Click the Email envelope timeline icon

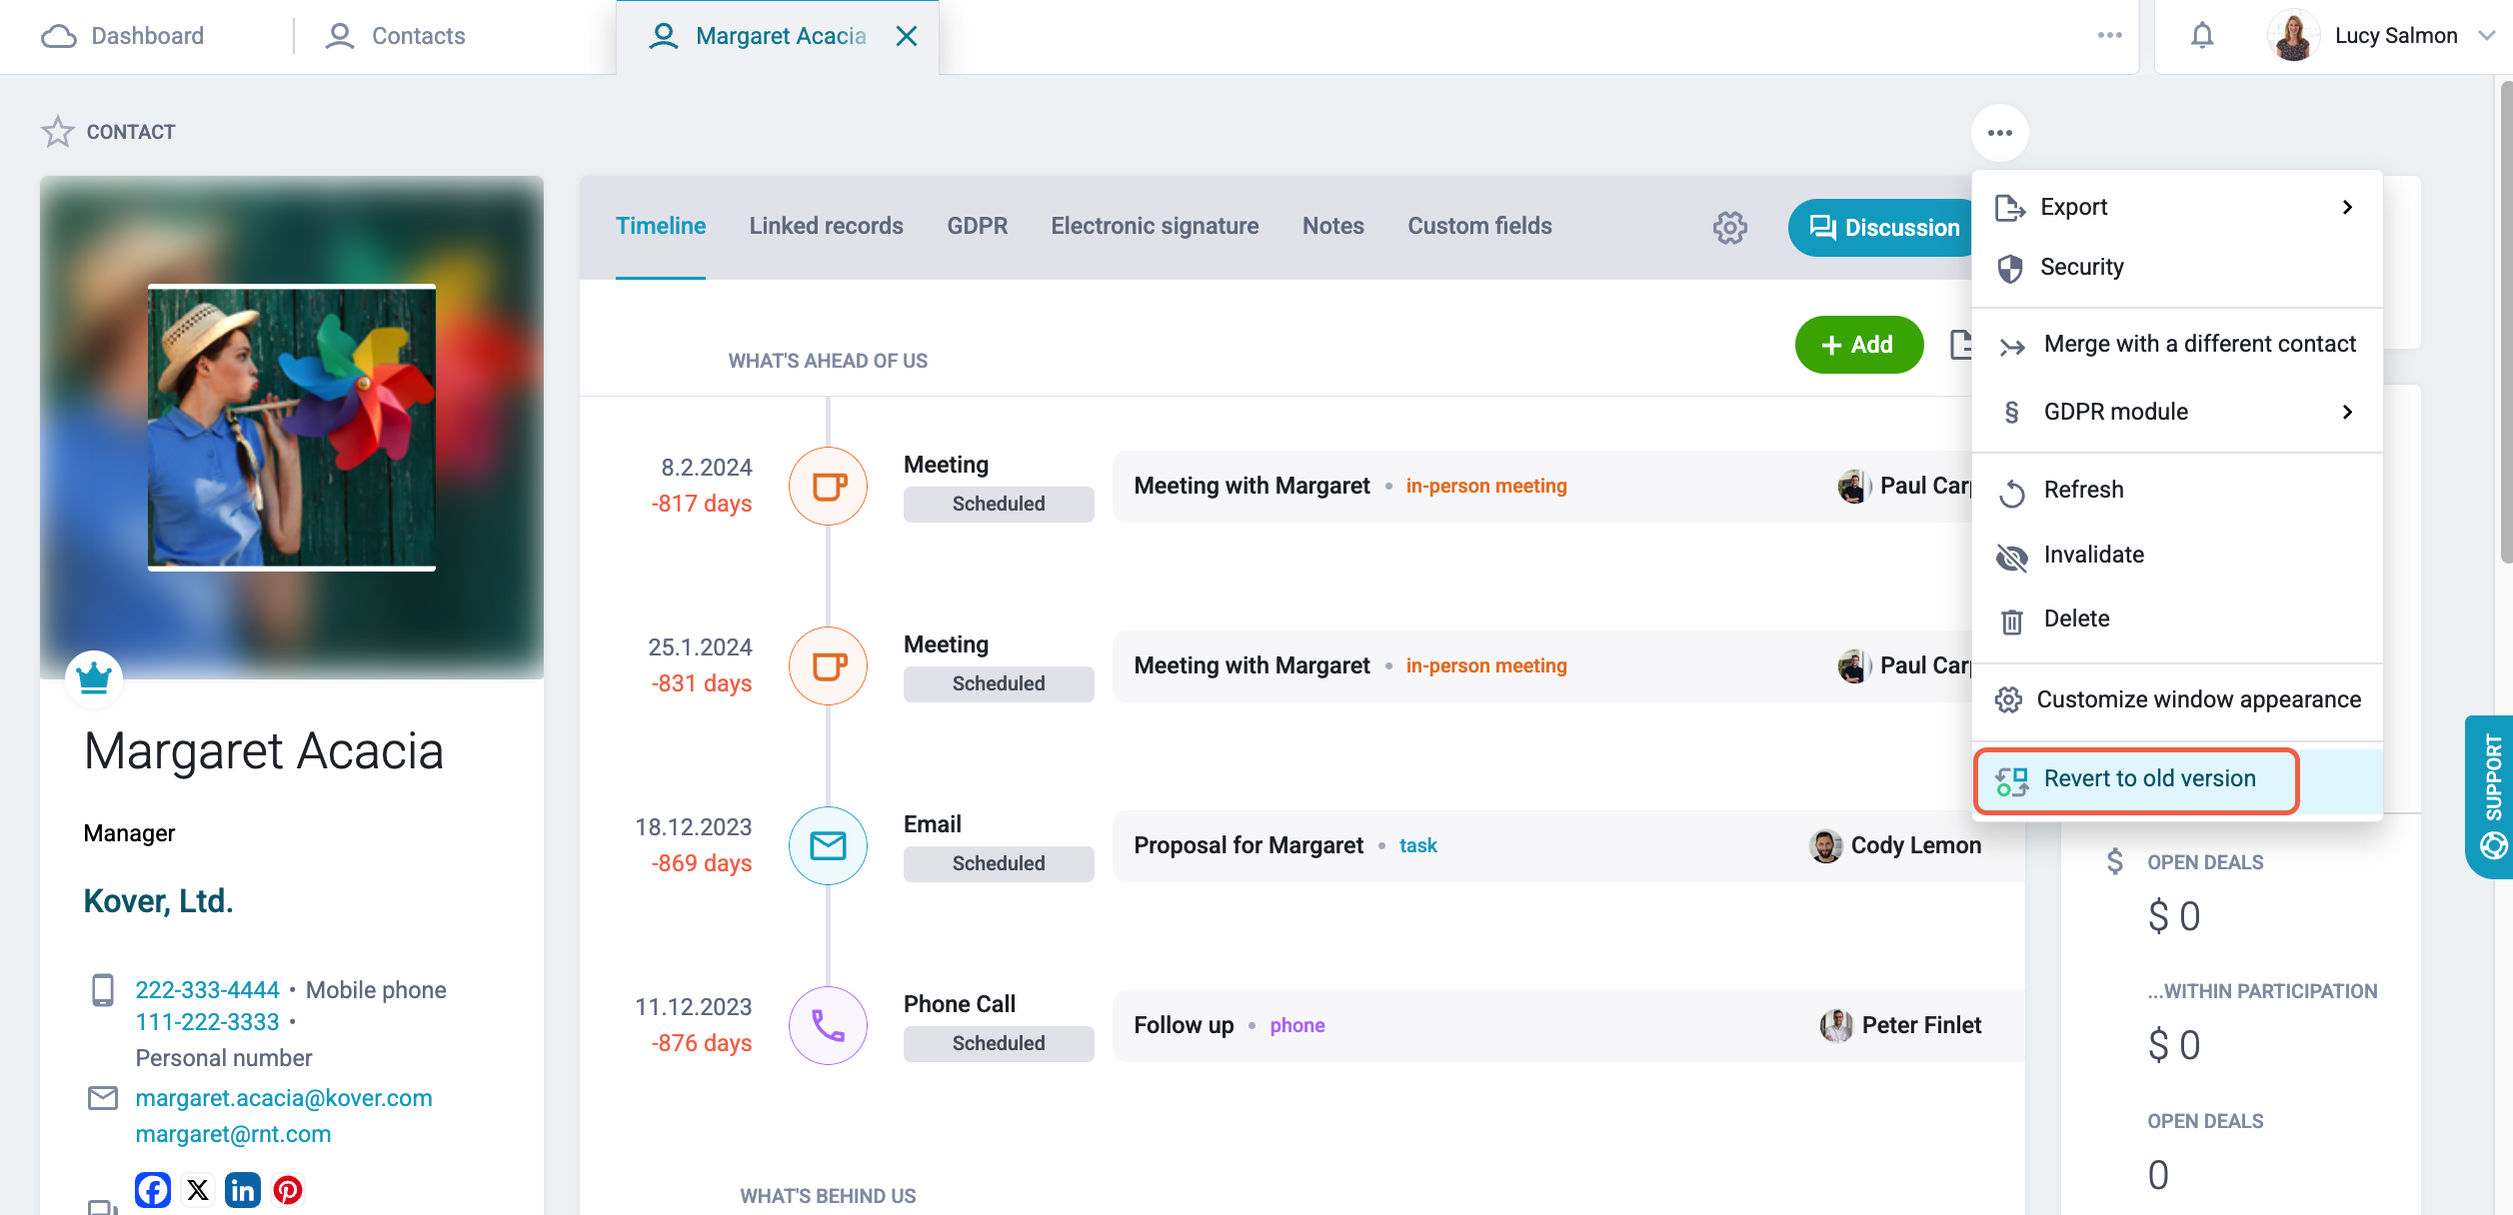click(x=828, y=845)
